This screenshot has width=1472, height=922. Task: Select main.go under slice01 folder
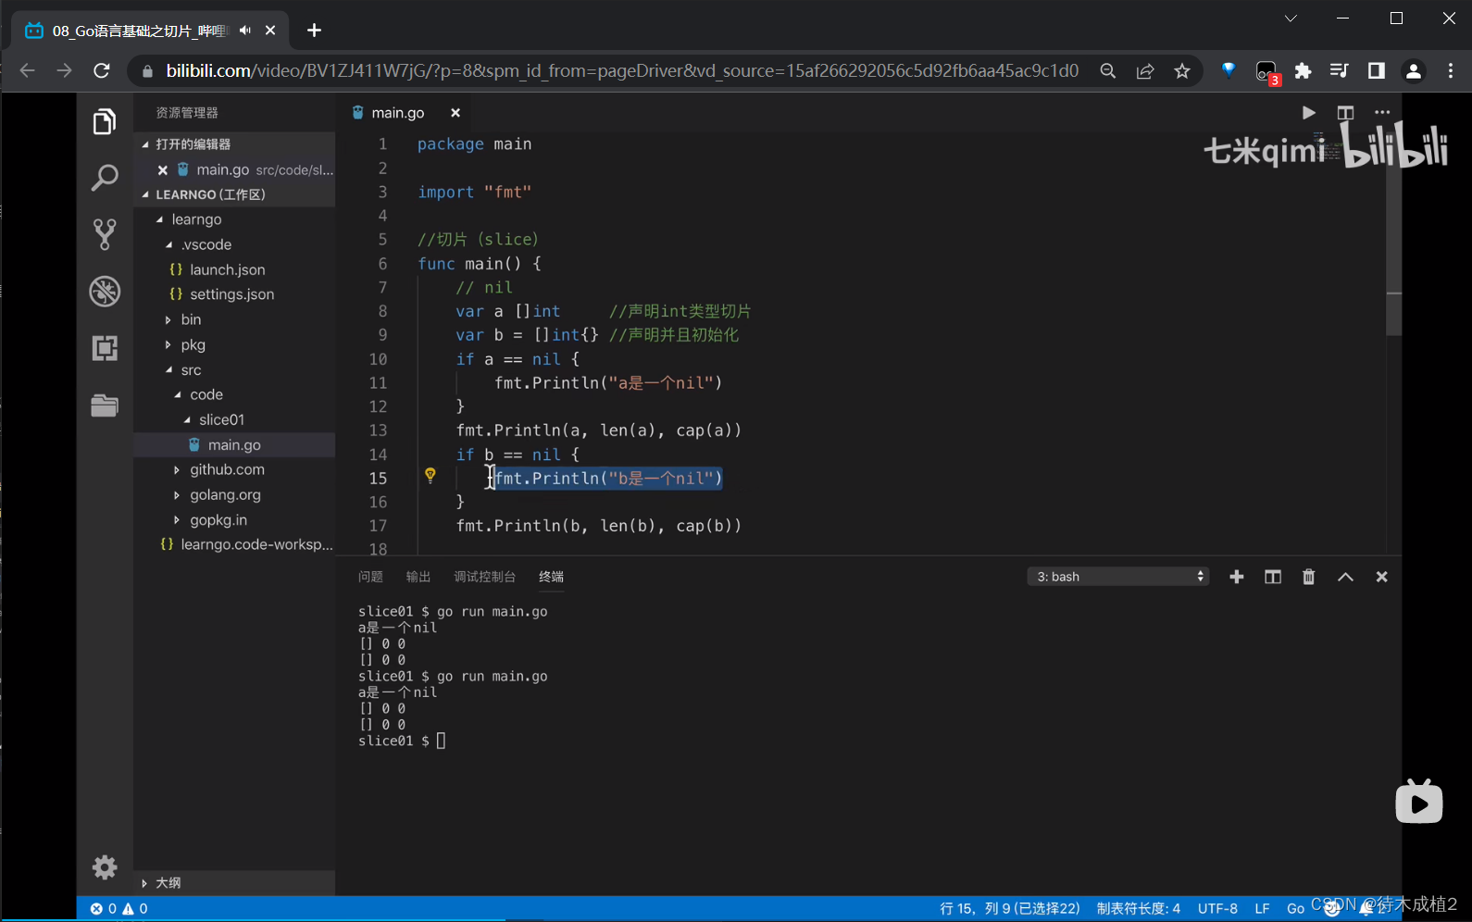tap(234, 445)
